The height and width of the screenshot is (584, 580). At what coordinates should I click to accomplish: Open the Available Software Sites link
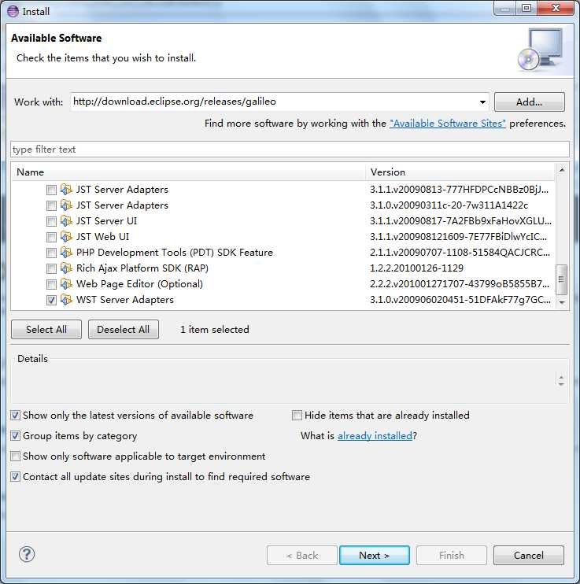point(448,124)
